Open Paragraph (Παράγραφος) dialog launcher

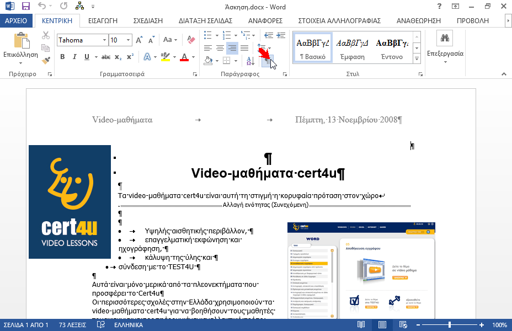tap(285, 74)
